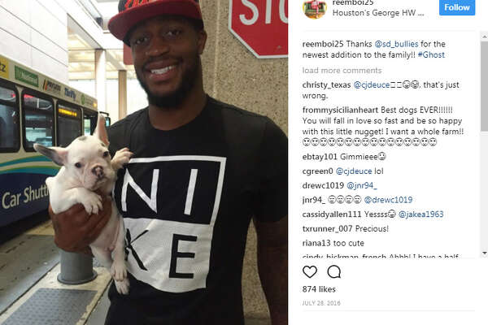
Task: Click the heart like icon
Action: pyautogui.click(x=310, y=272)
